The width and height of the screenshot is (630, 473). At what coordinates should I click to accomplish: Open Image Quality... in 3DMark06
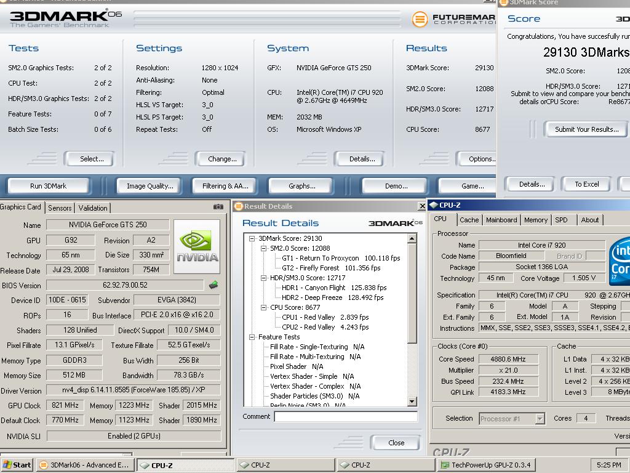(150, 186)
